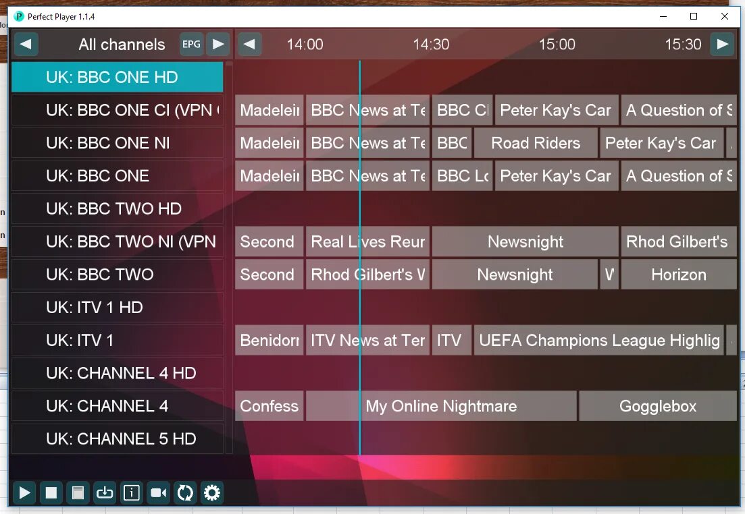
Task: Show channel info icon
Action: [x=132, y=492]
